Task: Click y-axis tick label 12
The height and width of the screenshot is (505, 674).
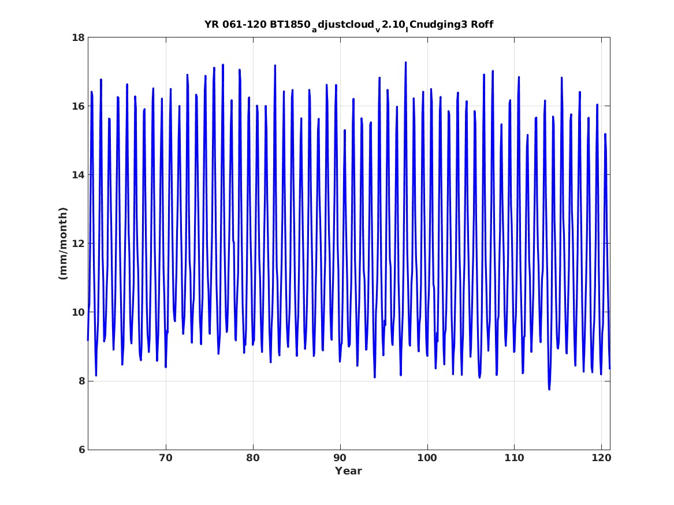Action: coord(78,244)
